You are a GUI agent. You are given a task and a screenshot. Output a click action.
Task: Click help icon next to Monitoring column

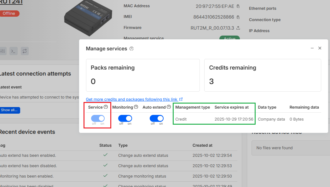pos(136,107)
